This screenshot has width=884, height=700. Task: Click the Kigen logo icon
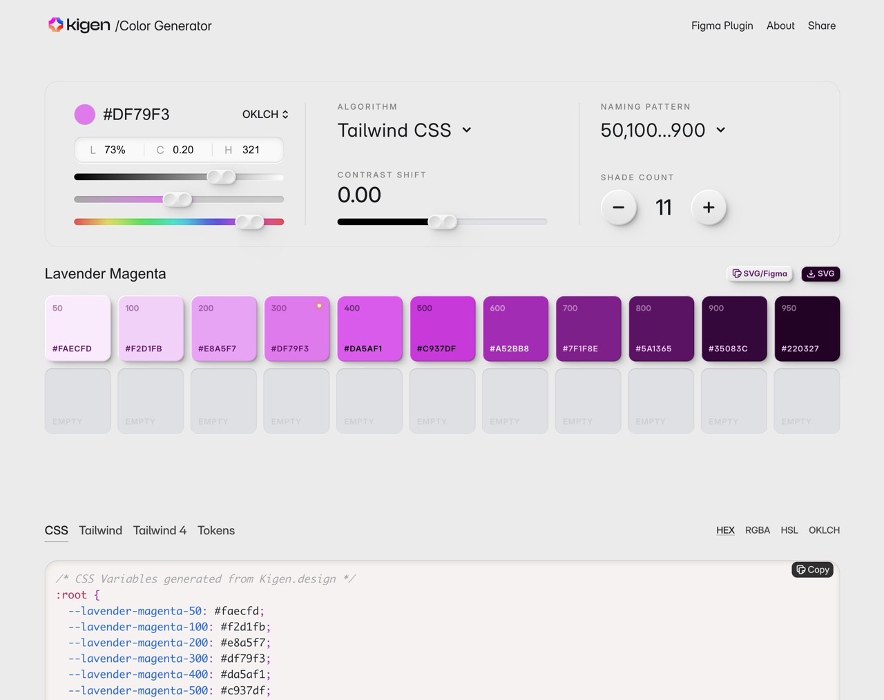[x=55, y=25]
